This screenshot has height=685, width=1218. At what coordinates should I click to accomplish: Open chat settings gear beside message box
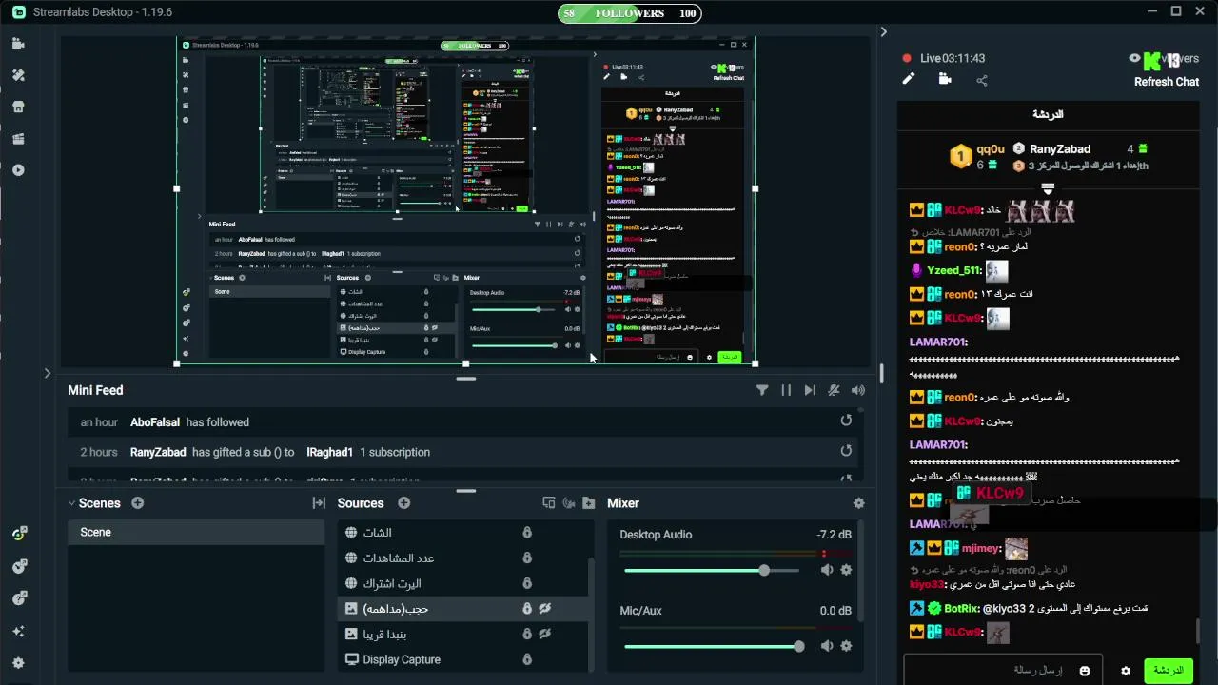(x=1126, y=671)
